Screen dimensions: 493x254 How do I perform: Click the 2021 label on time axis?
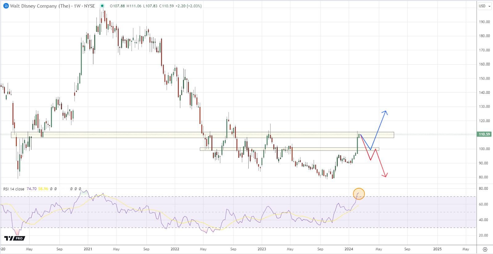[88, 249]
